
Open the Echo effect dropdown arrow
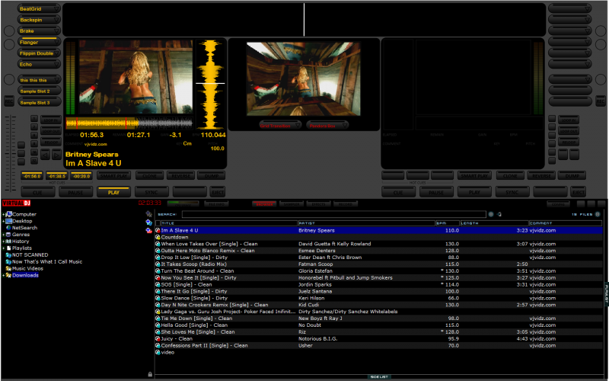pos(56,64)
